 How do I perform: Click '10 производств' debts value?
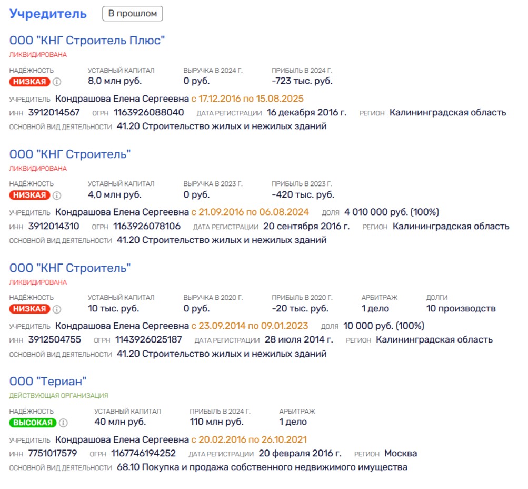(461, 309)
